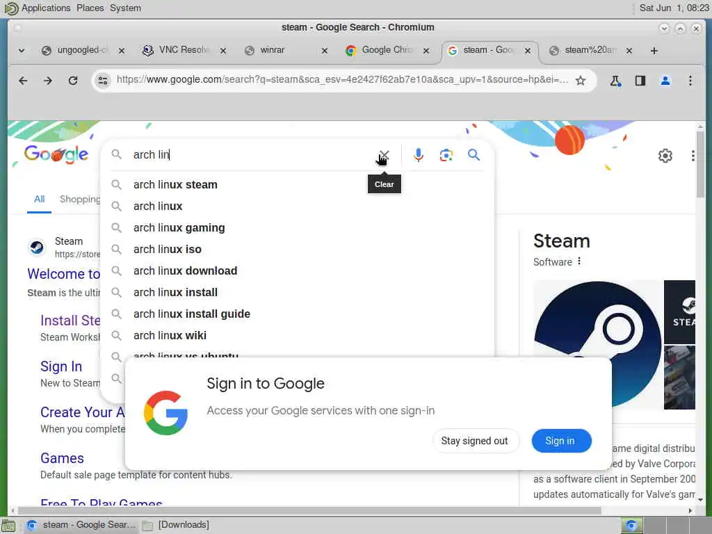
Task: Clear the search box with the X
Action: (x=384, y=155)
